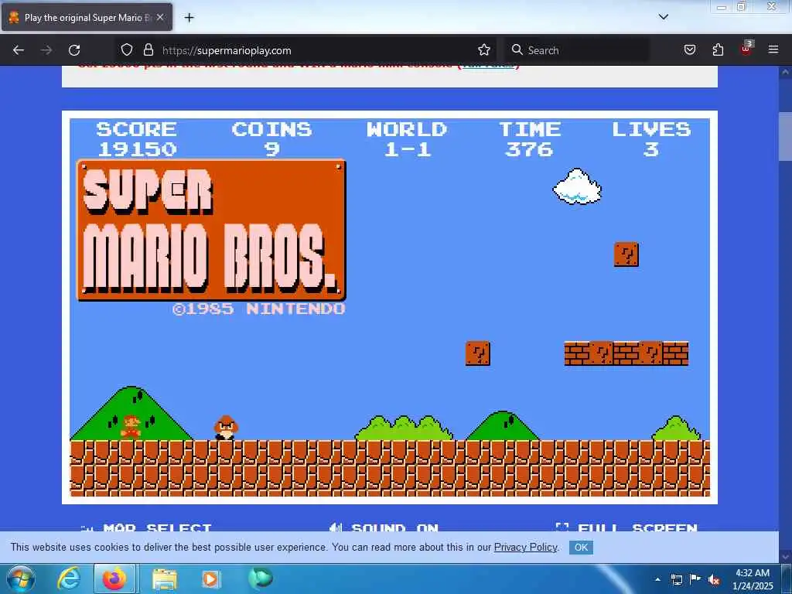Click the COINS count 9
792x594 pixels.
click(x=271, y=149)
